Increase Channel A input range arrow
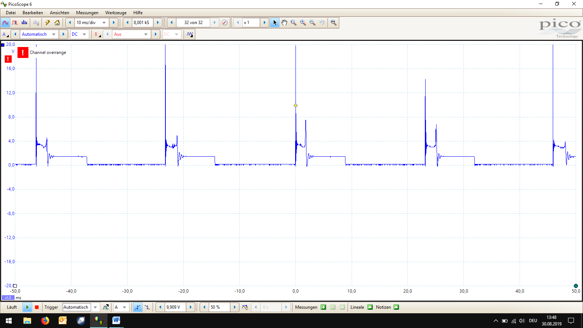 point(63,34)
